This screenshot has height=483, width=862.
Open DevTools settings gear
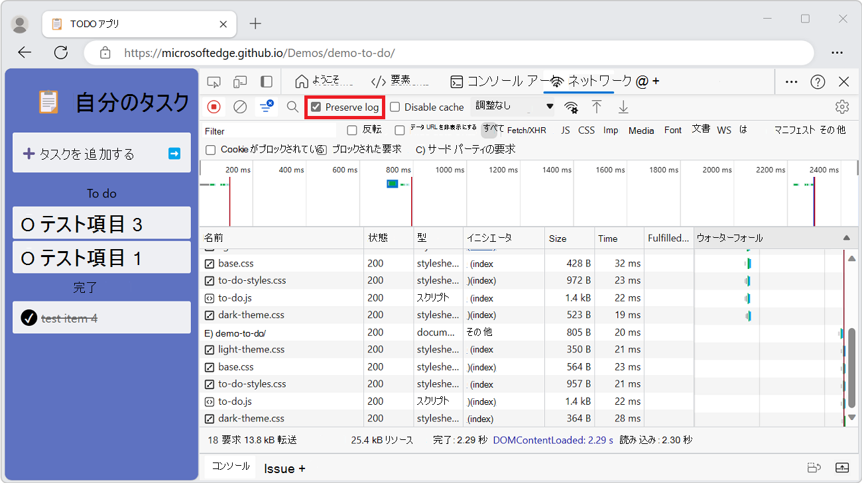841,106
